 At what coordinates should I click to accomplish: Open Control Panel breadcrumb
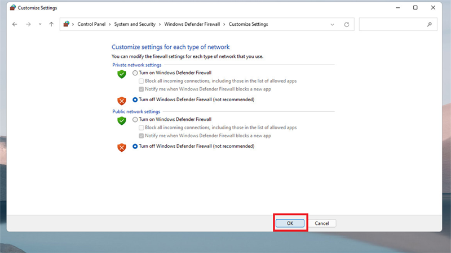click(x=91, y=24)
